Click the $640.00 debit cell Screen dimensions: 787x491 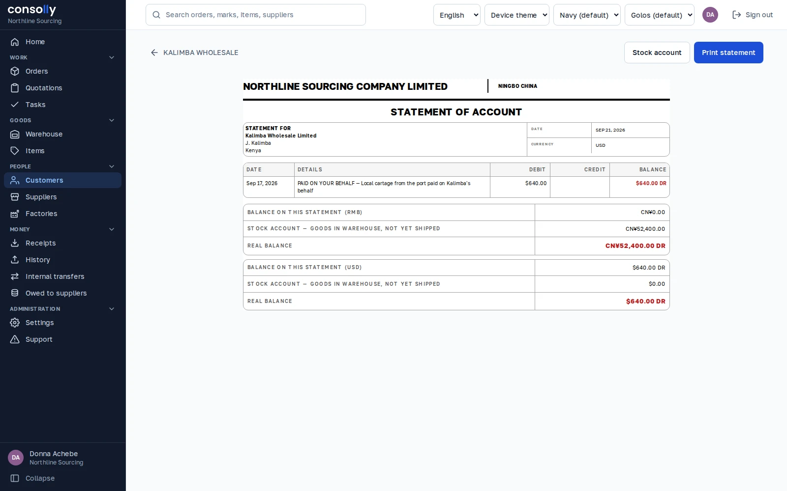click(x=520, y=187)
